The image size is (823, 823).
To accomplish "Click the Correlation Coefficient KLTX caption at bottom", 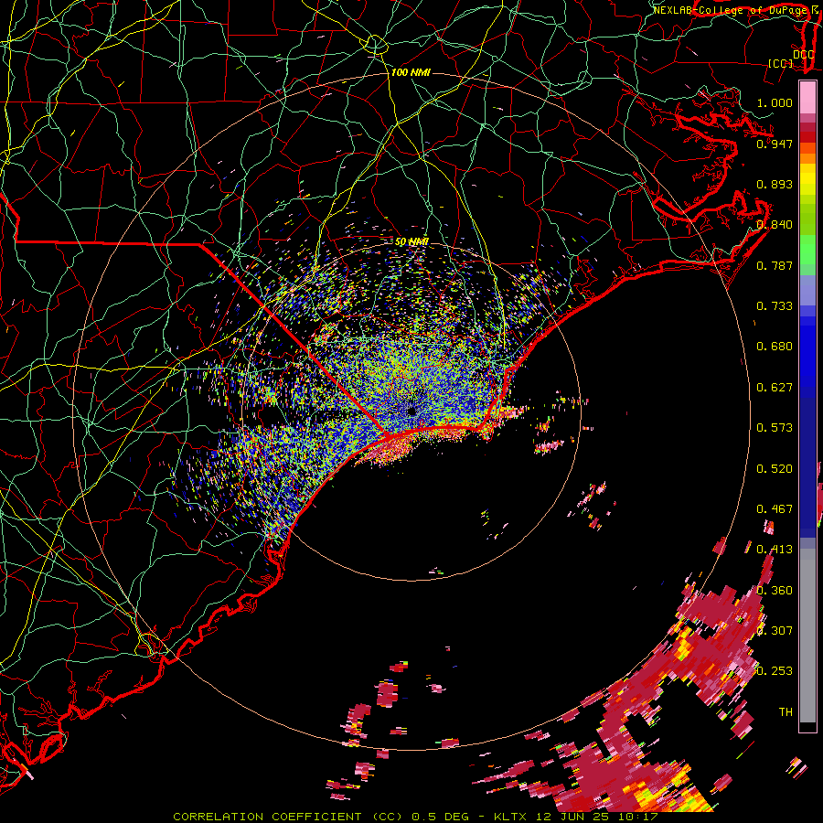I will (x=415, y=817).
